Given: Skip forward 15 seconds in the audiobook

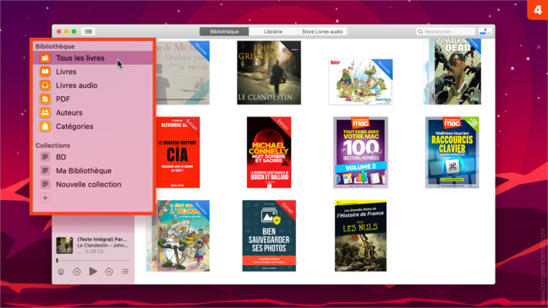Looking at the screenshot, I should (109, 272).
